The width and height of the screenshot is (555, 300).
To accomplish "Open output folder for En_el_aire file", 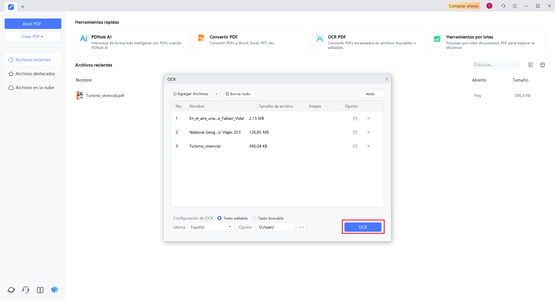I will click(355, 118).
